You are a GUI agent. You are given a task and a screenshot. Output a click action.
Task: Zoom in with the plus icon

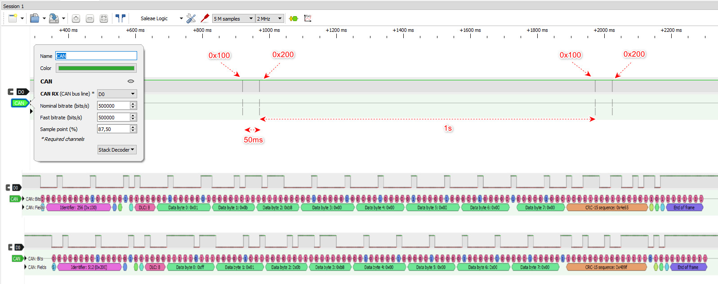click(x=76, y=18)
